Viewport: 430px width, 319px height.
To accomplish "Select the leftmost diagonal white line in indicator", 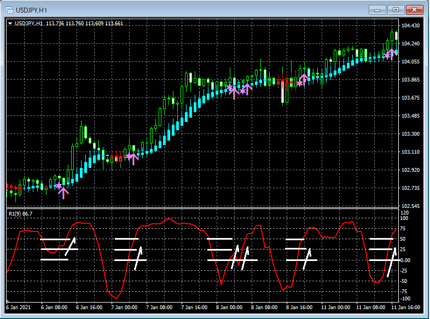I will click(x=70, y=247).
